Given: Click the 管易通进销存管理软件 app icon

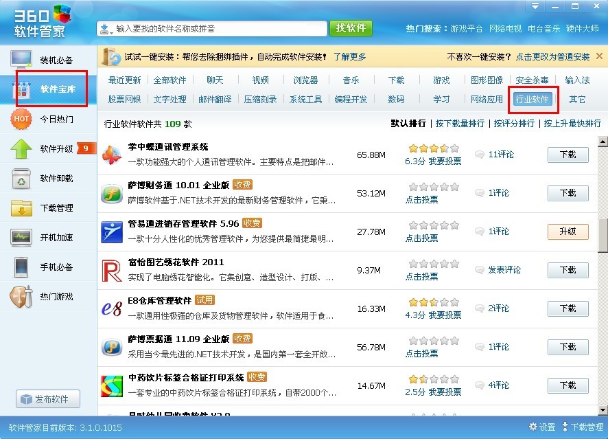Looking at the screenshot, I should (x=112, y=232).
